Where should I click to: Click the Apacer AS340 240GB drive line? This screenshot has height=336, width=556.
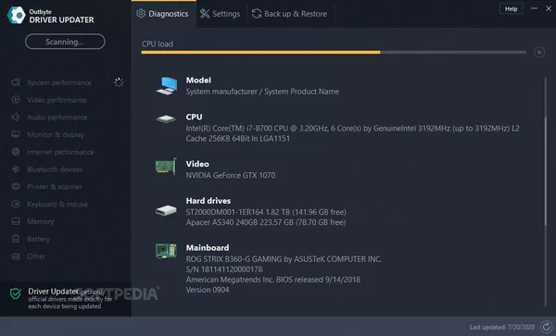(x=266, y=222)
